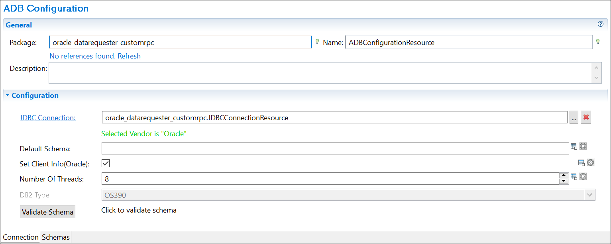Image resolution: width=611 pixels, height=244 pixels.
Task: Switch to the Schemas tab
Action: [x=56, y=237]
